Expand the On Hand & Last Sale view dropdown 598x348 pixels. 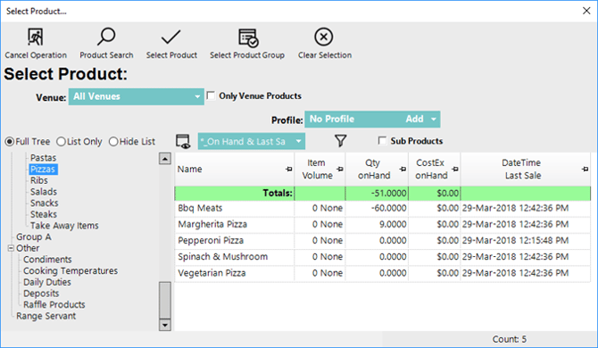(x=299, y=141)
